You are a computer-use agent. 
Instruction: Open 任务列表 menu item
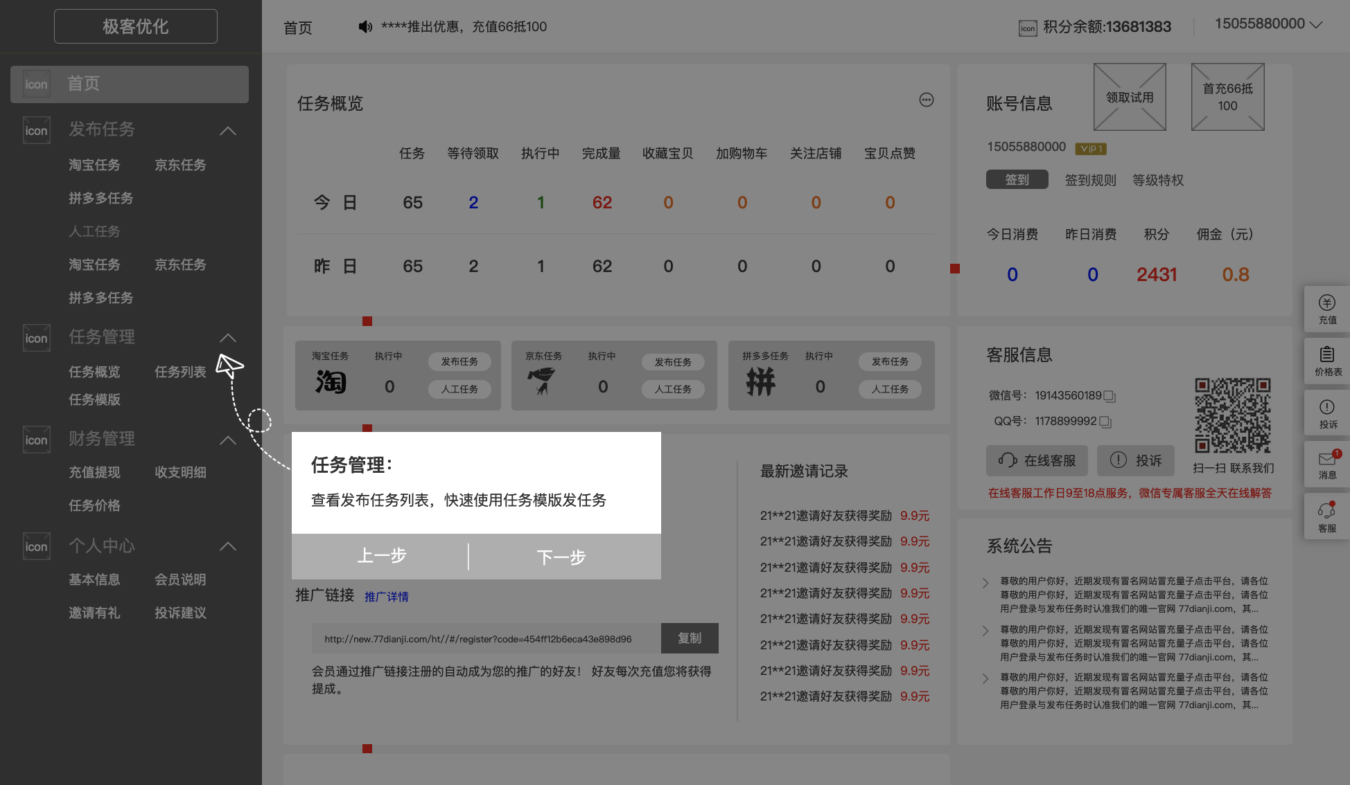(x=180, y=372)
